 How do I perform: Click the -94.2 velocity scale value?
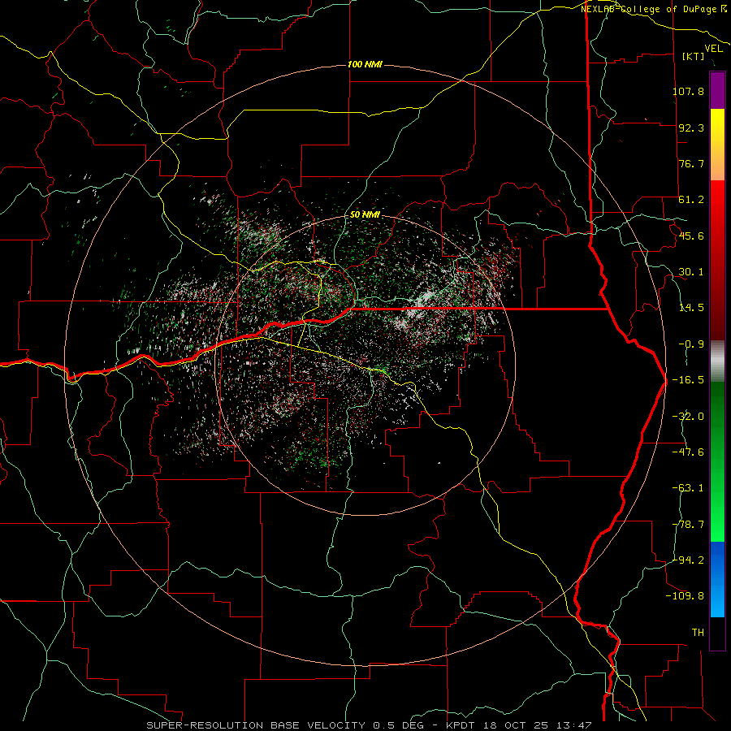pos(688,560)
